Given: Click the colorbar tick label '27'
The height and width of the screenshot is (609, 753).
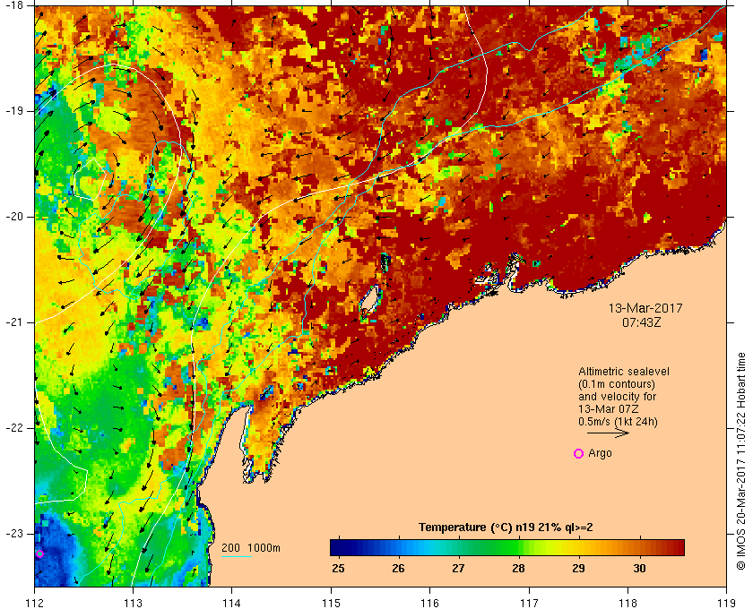Looking at the screenshot, I should click(x=458, y=569).
